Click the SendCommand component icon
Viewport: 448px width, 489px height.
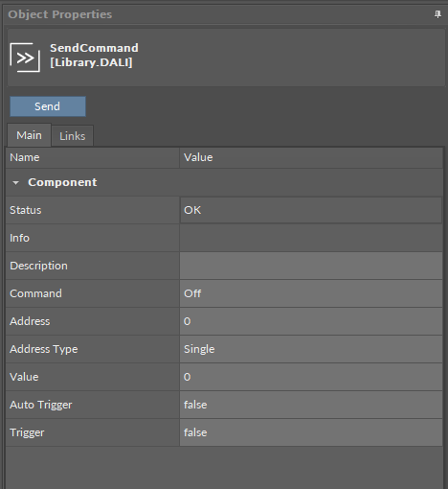25,58
